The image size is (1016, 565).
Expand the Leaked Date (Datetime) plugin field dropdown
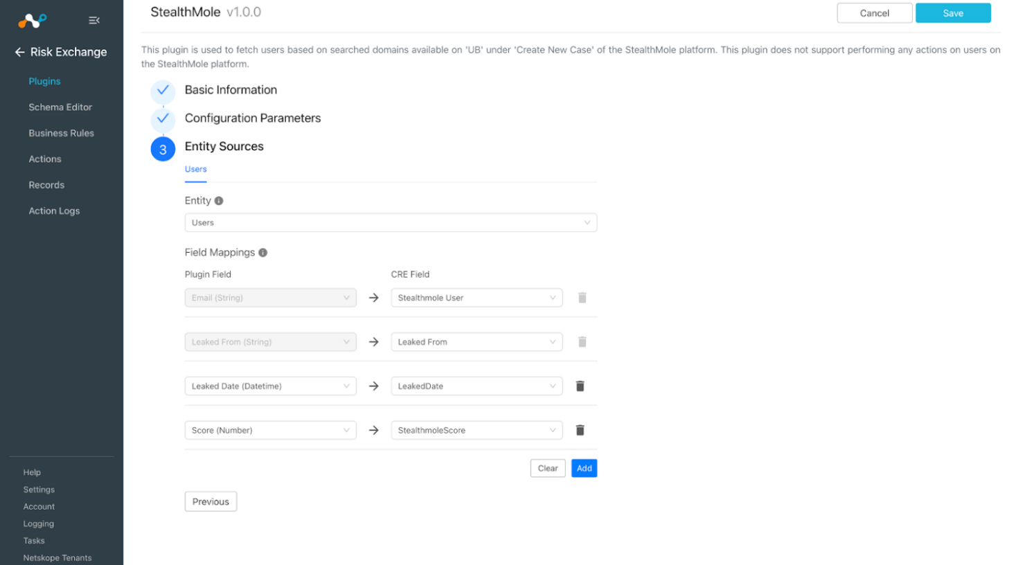[270, 386]
